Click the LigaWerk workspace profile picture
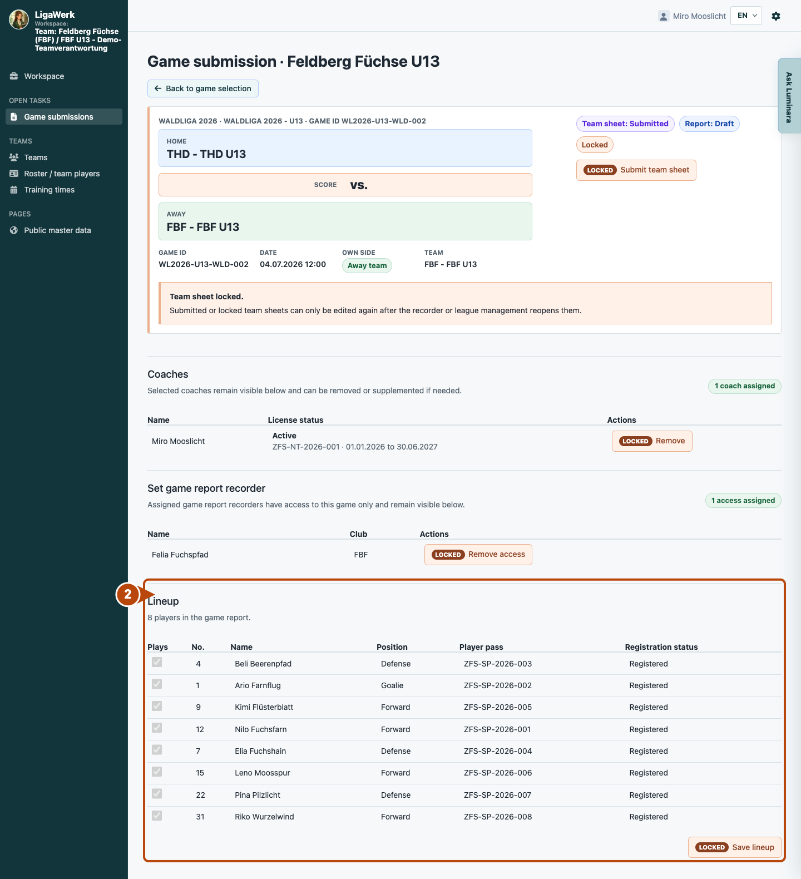 (19, 19)
